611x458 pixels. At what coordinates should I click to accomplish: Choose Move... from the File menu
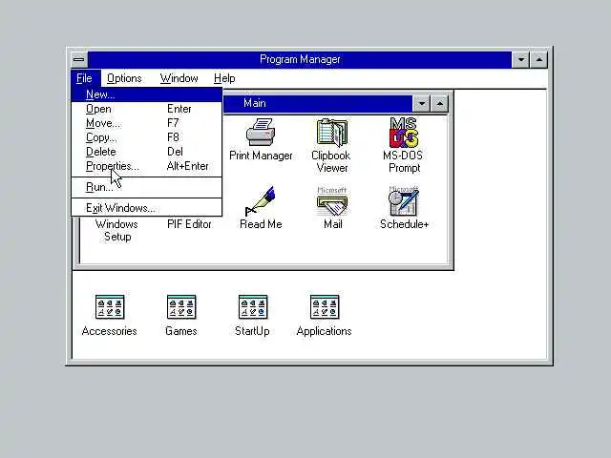[x=146, y=123]
